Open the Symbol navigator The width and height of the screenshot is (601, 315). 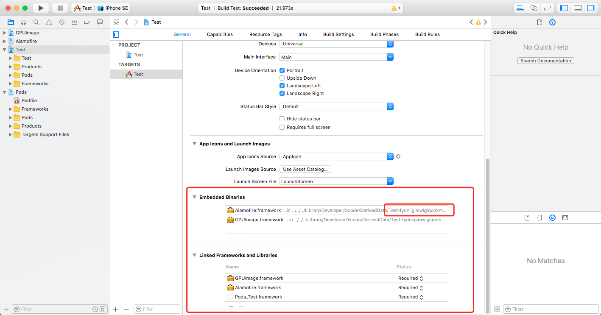click(24, 22)
